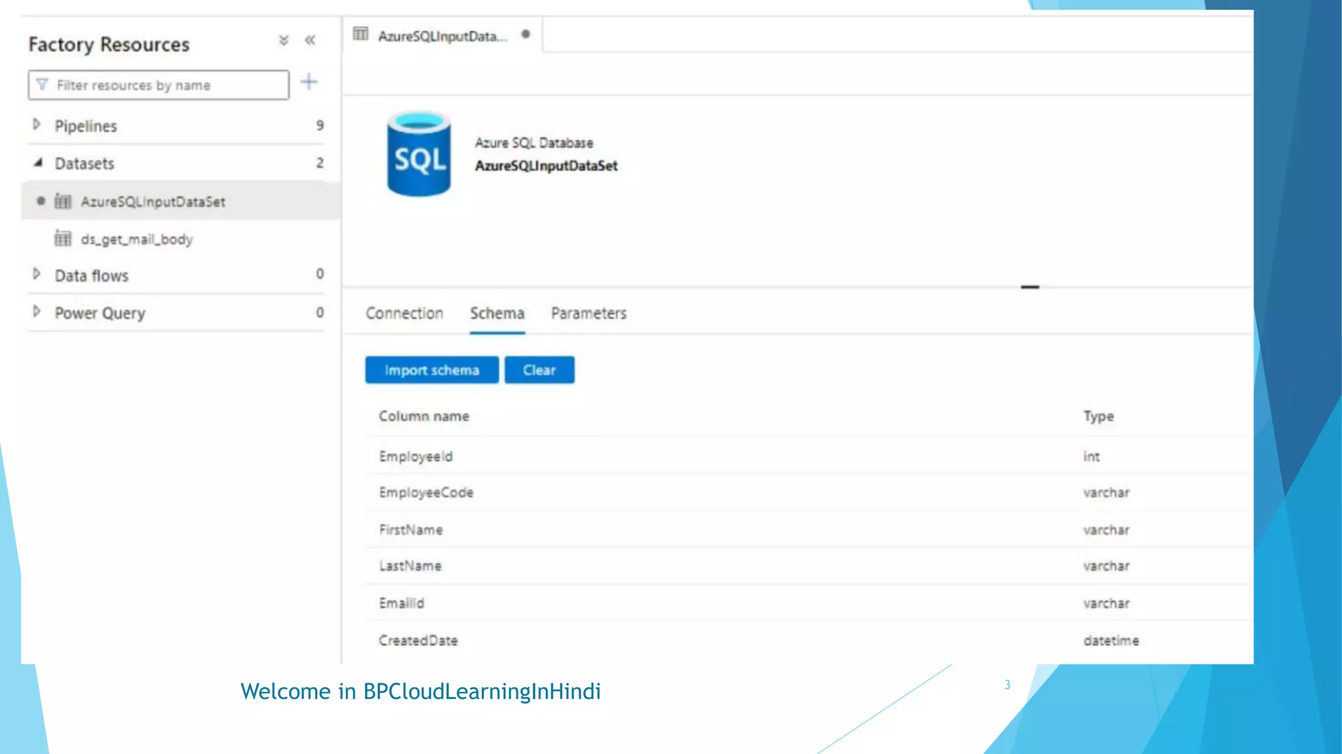Viewport: 1342px width, 754px height.
Task: Click the Power Query label
Action: pyautogui.click(x=100, y=314)
